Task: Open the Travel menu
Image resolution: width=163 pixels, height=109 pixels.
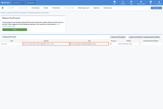Action: [x=46, y=8]
